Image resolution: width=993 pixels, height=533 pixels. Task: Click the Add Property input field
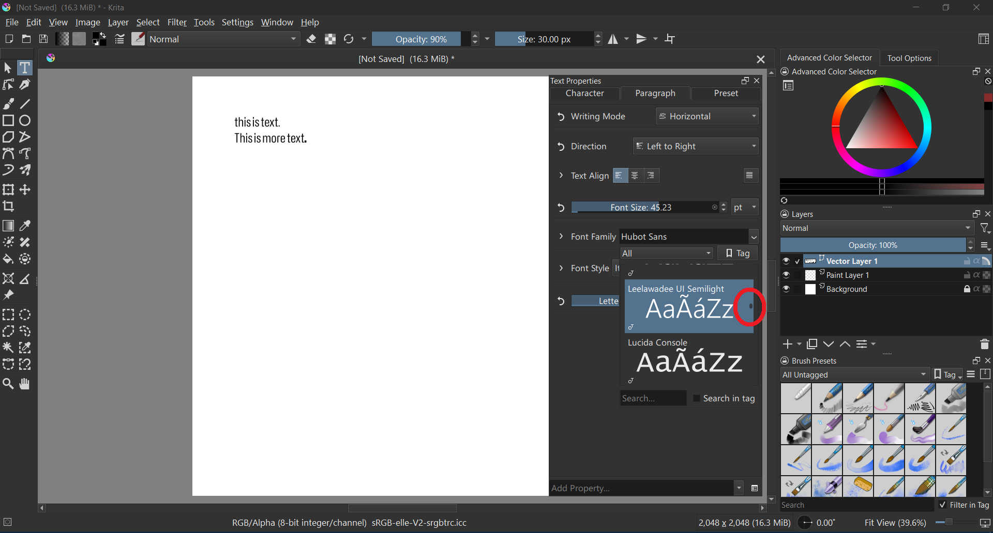(642, 488)
